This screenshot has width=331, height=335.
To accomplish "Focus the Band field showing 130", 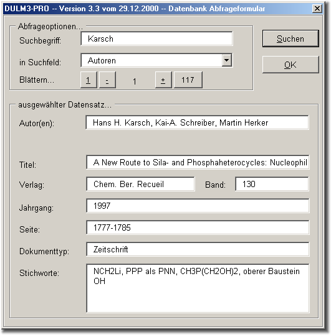I will (x=272, y=184).
